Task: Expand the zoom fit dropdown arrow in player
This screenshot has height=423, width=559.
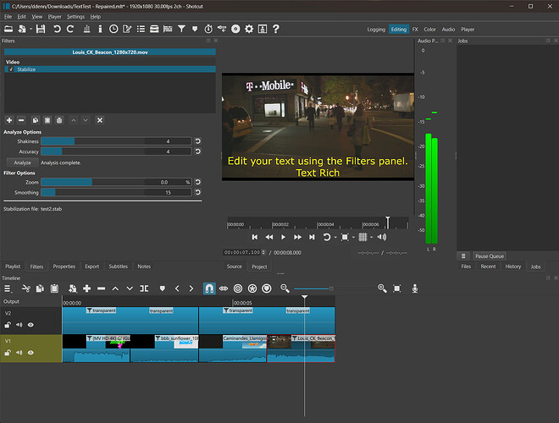Action: point(354,237)
